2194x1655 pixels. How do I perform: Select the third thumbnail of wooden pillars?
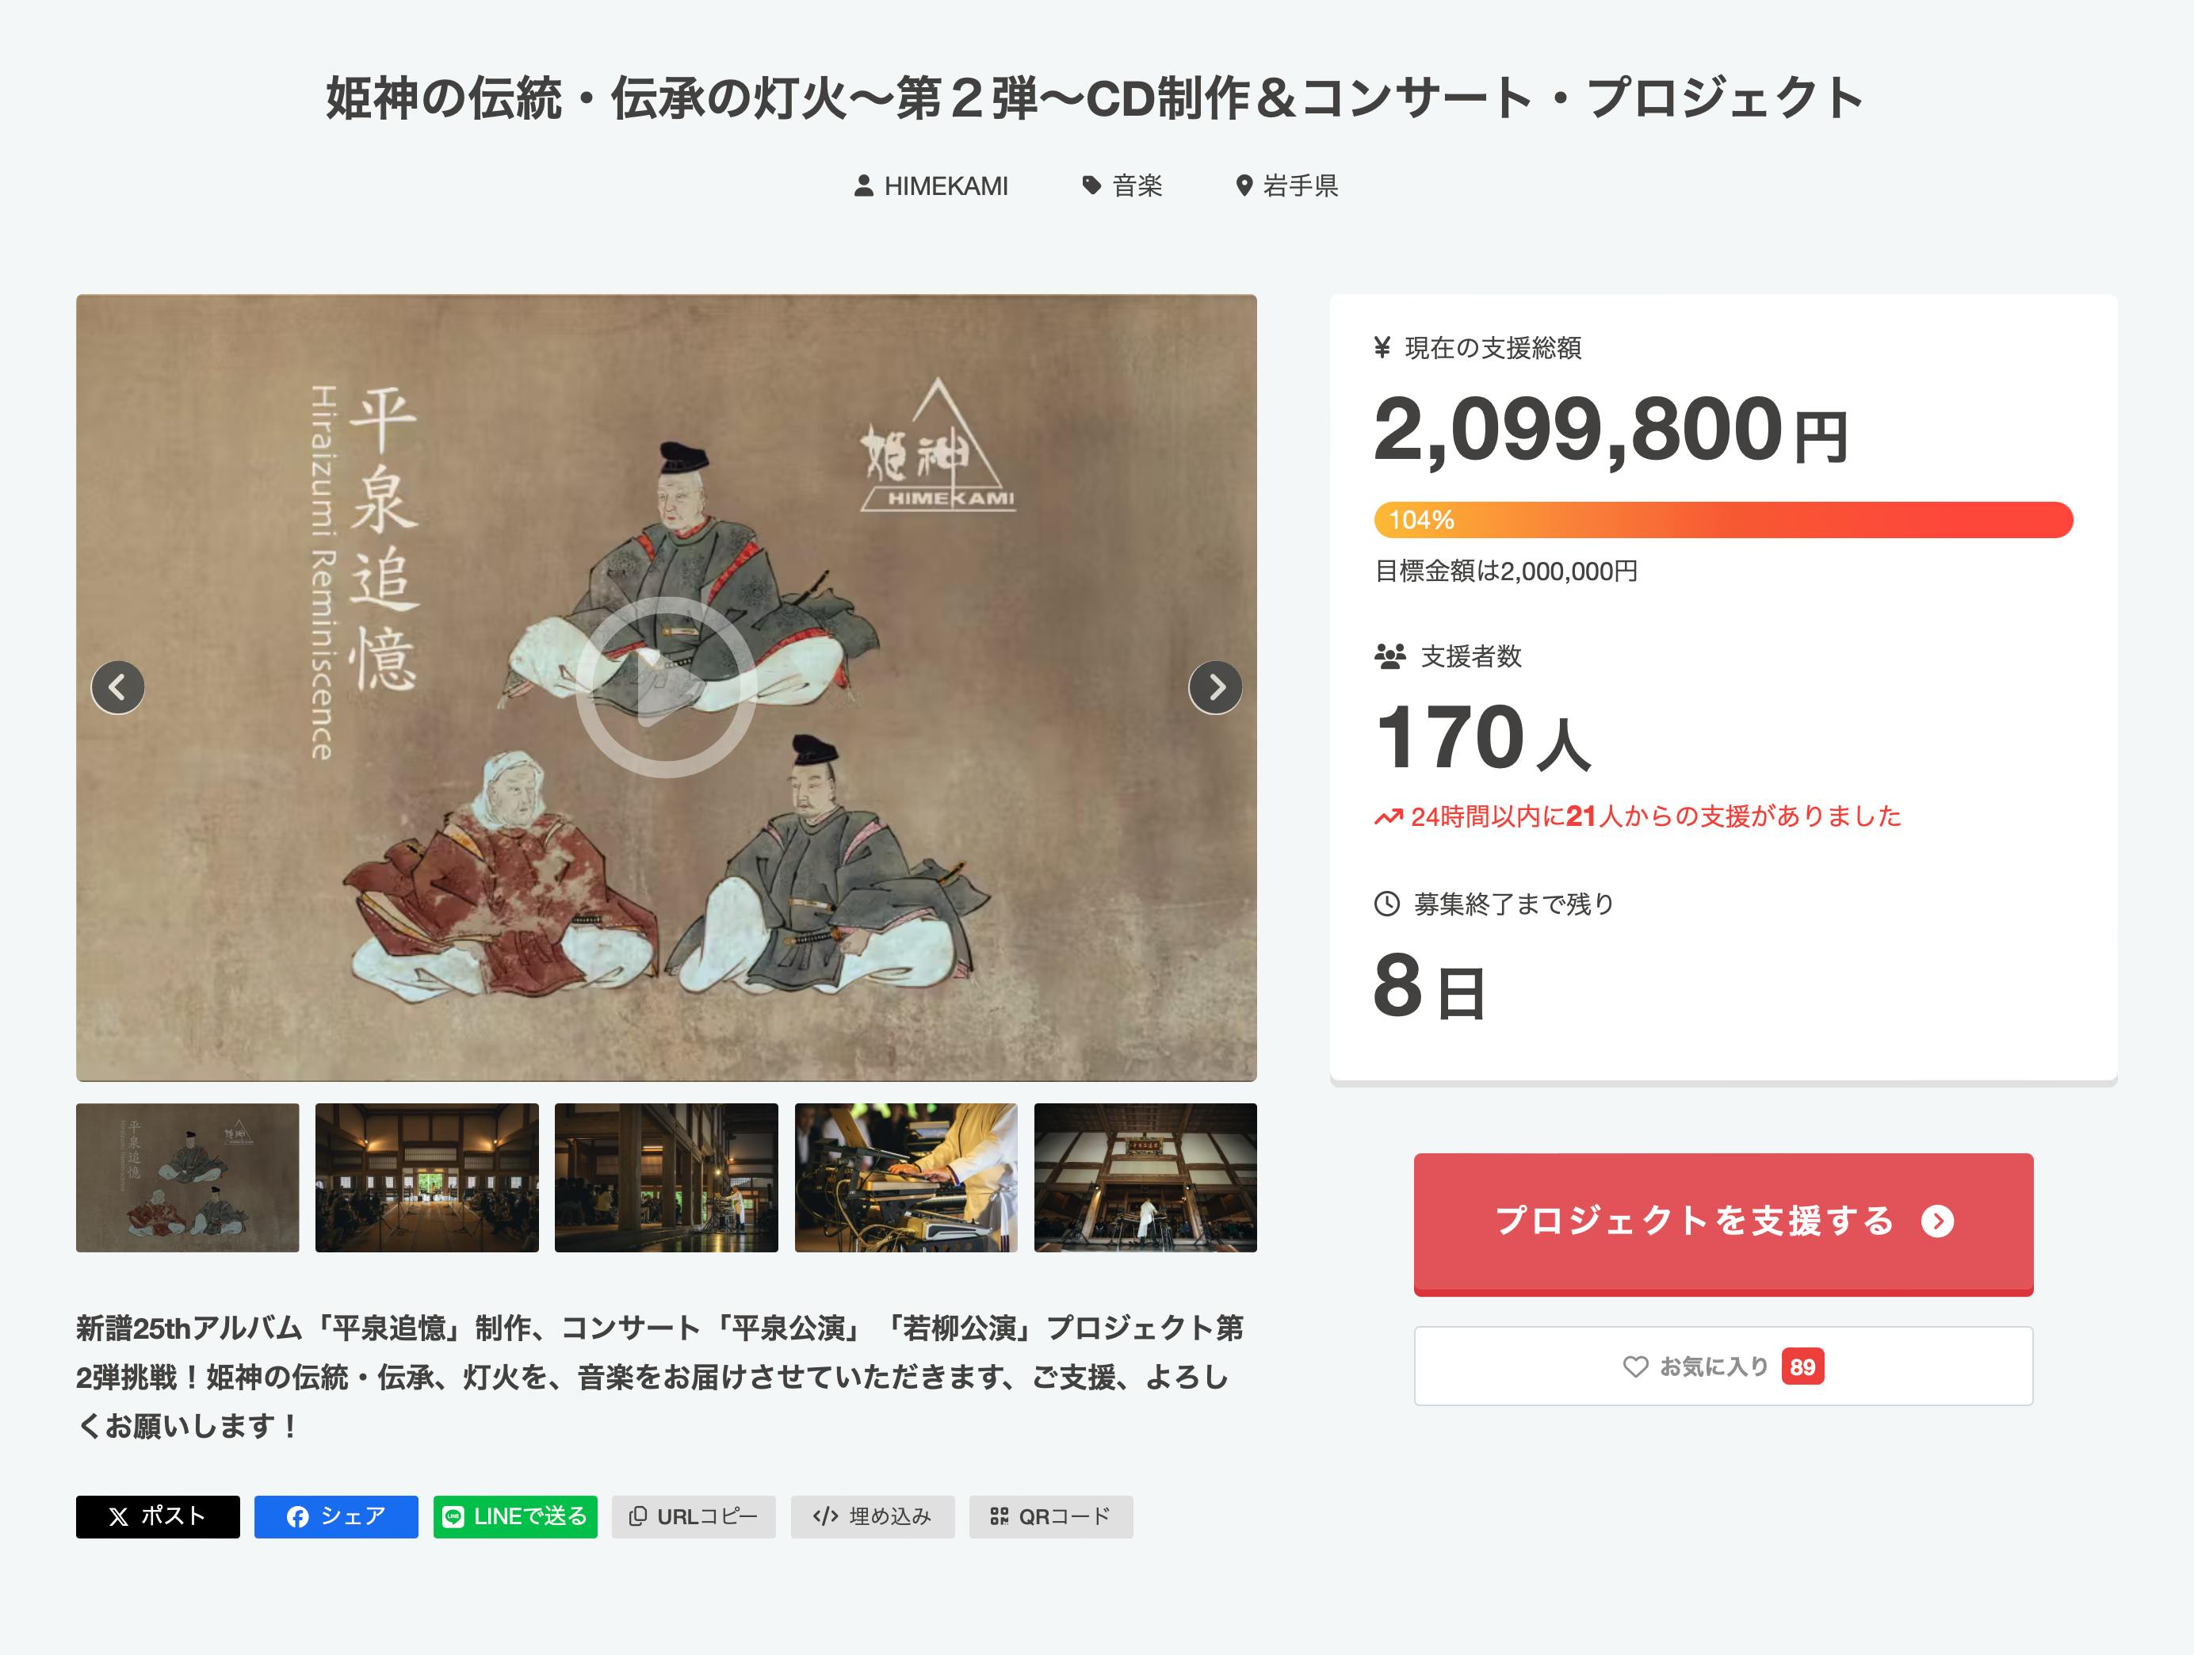click(666, 1178)
